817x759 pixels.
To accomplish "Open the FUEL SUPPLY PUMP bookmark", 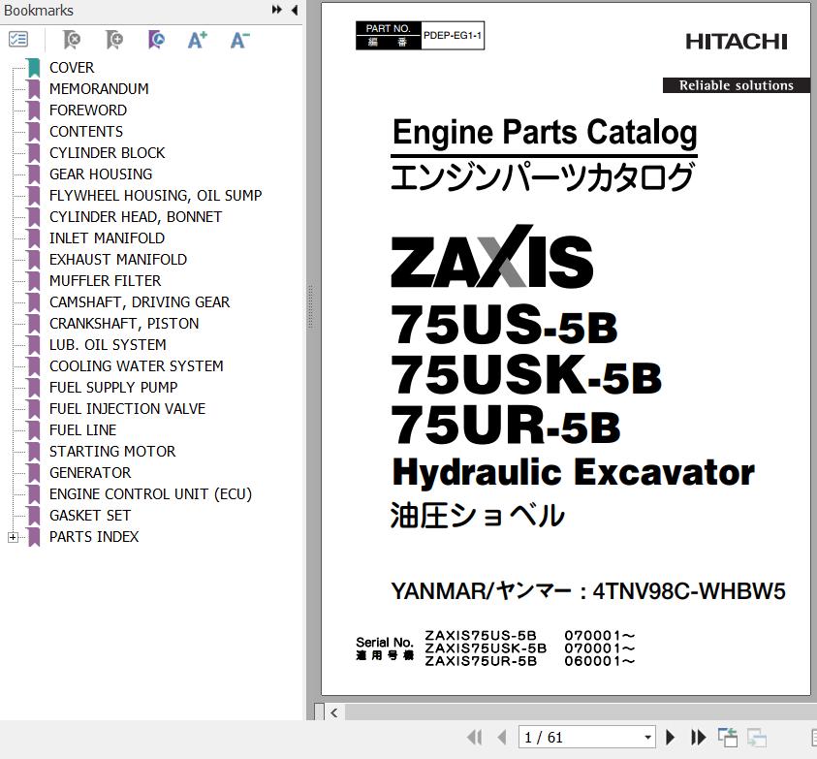I will click(113, 388).
